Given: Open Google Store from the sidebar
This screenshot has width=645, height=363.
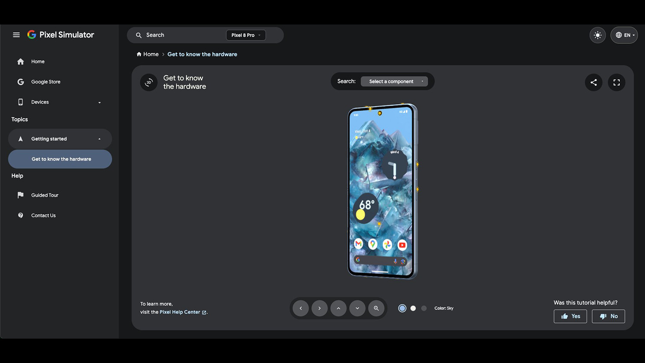Looking at the screenshot, I should click(x=46, y=82).
